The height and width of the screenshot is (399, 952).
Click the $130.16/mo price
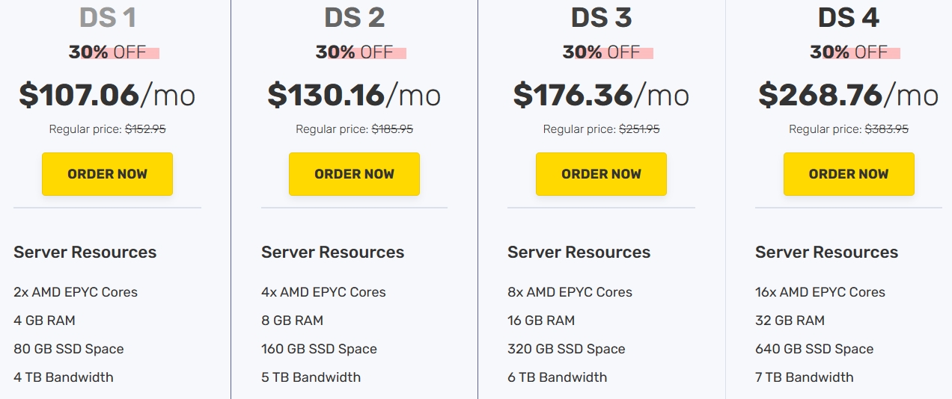pyautogui.click(x=354, y=95)
